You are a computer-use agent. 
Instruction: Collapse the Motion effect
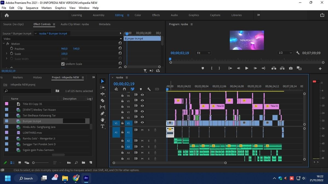(4, 43)
